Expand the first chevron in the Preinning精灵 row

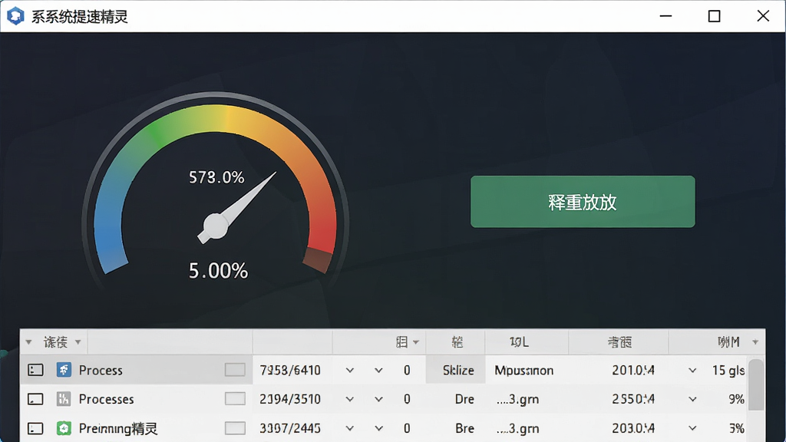[350, 428]
